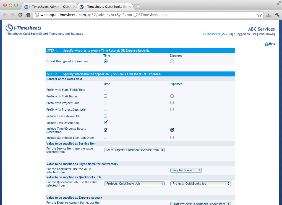Check QuickBooks Line Item Order for Time

point(106,137)
